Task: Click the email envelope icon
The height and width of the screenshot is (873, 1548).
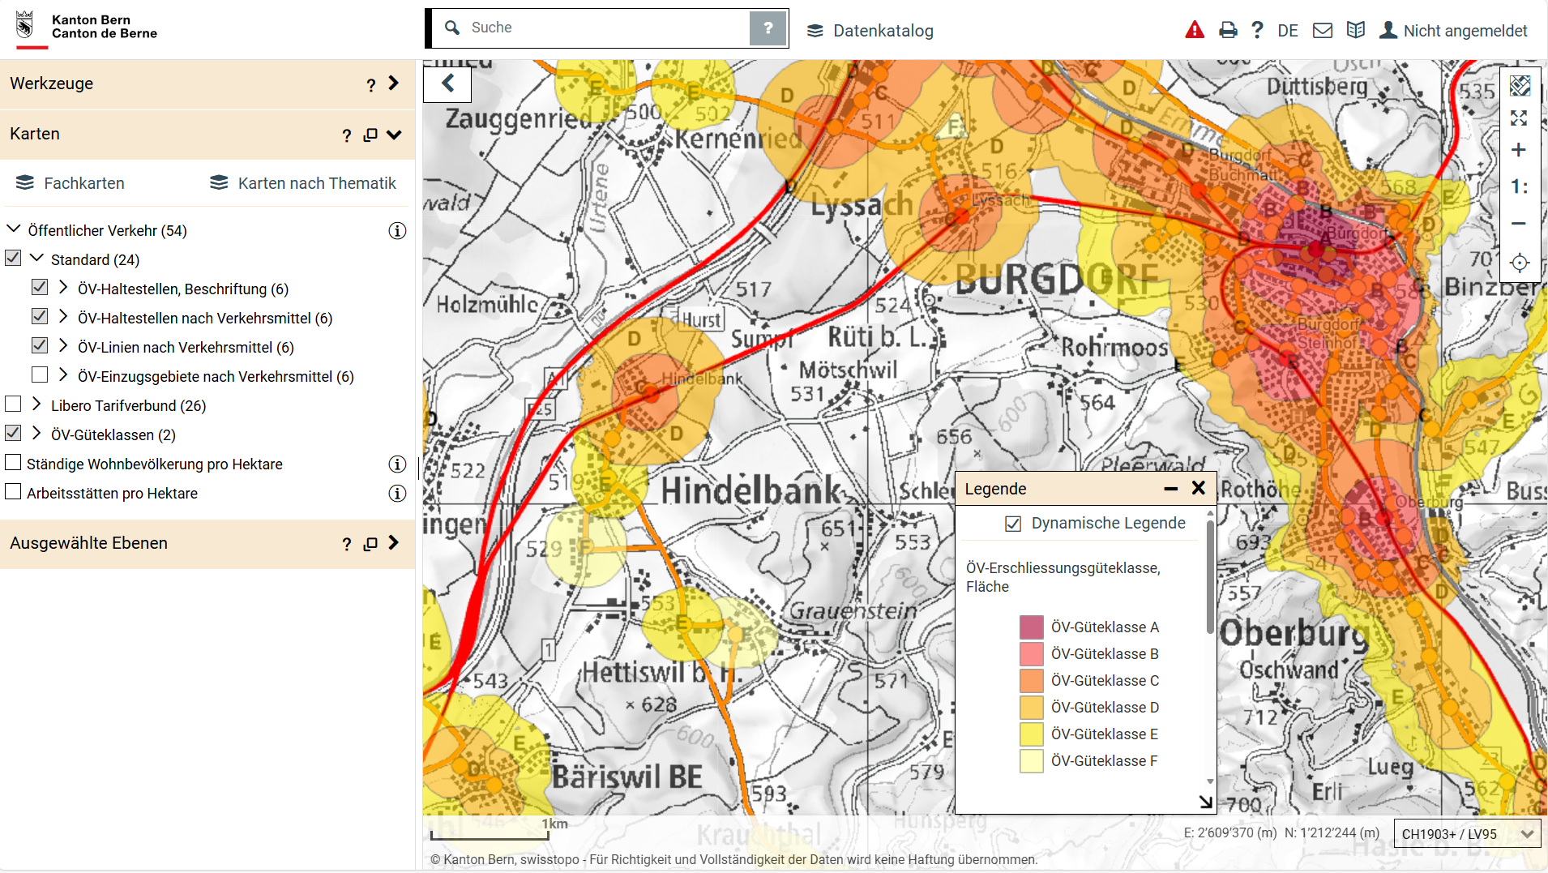Action: [x=1322, y=31]
